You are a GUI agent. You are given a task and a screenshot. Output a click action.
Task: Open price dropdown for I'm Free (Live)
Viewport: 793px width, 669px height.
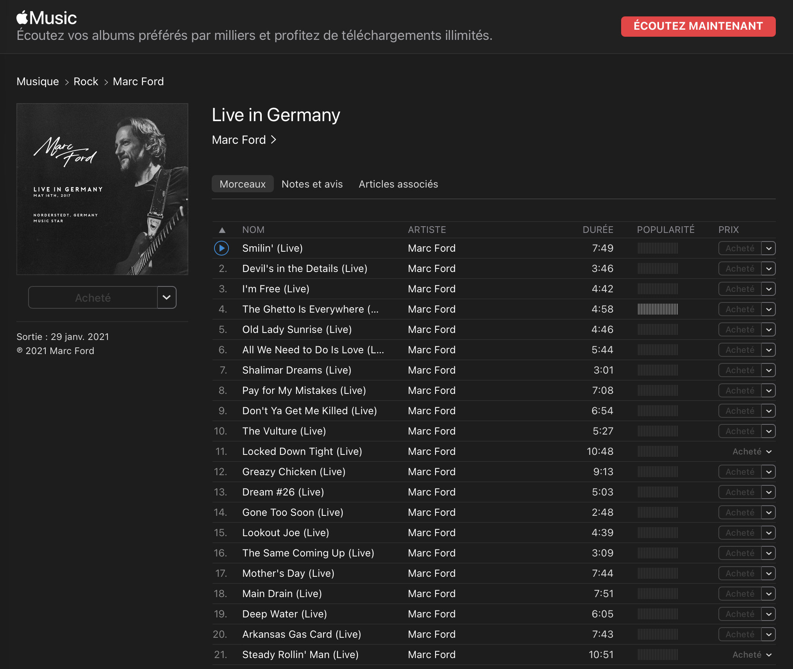[x=768, y=289]
